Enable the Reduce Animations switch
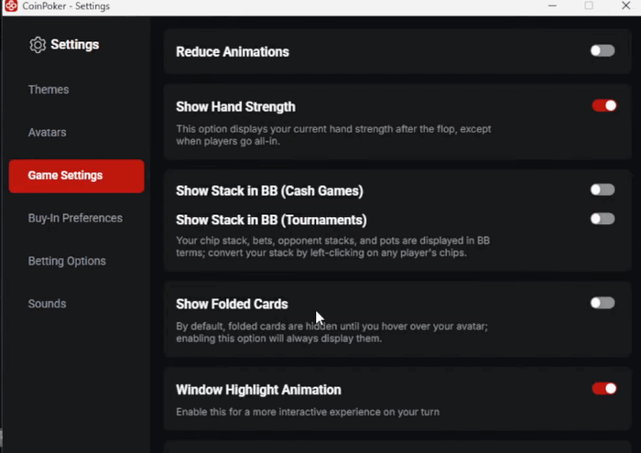641x453 pixels. tap(603, 51)
